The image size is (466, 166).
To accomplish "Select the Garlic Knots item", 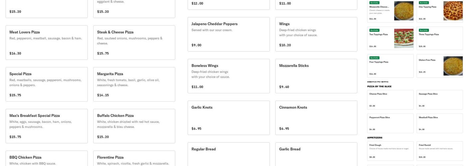I will coord(229,118).
